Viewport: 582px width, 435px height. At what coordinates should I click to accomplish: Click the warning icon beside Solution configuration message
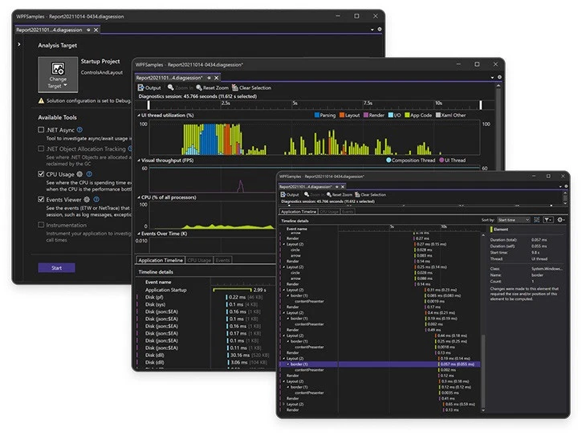tap(41, 100)
